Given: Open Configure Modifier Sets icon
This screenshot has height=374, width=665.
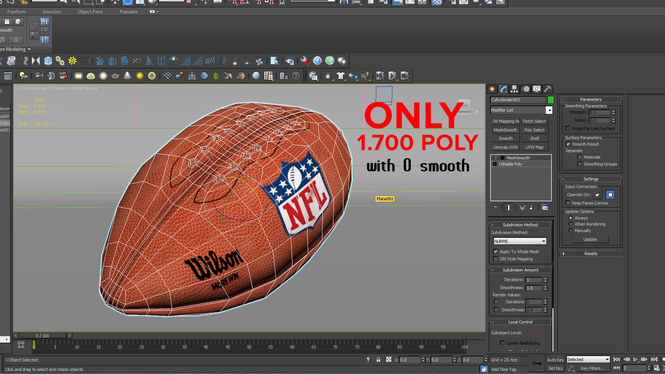Looking at the screenshot, I should [545, 207].
